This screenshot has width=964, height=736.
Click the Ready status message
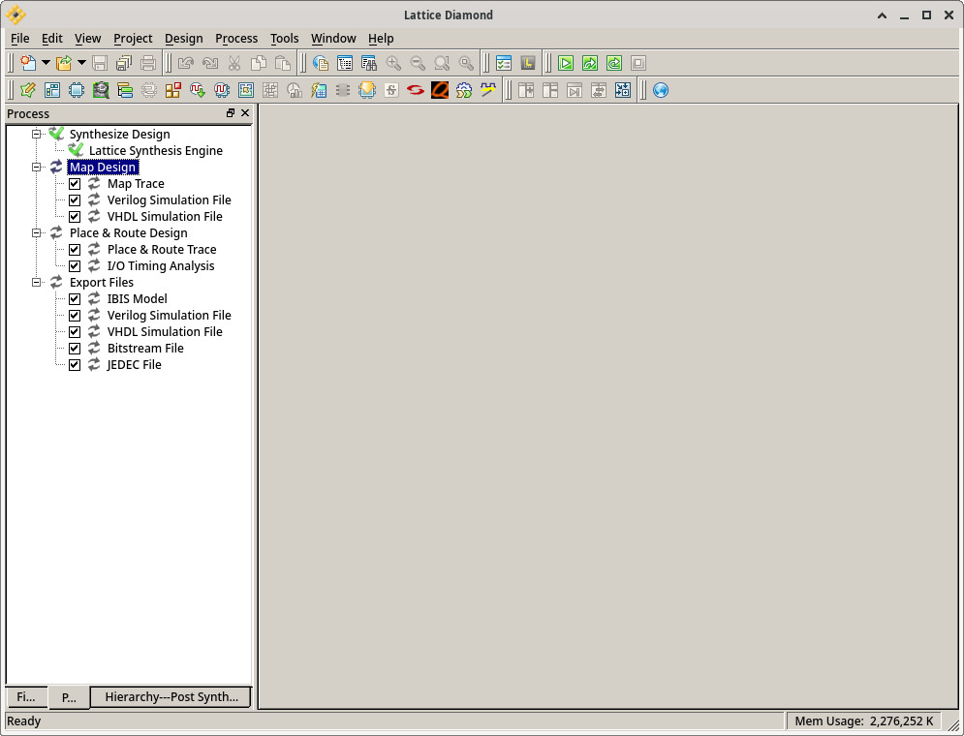pos(23,721)
